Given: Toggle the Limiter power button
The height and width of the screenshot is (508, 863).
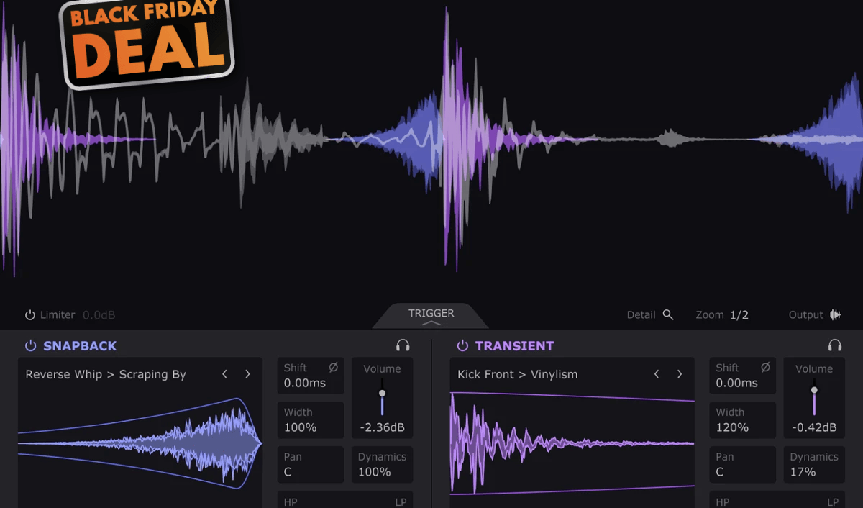Looking at the screenshot, I should 30,315.
